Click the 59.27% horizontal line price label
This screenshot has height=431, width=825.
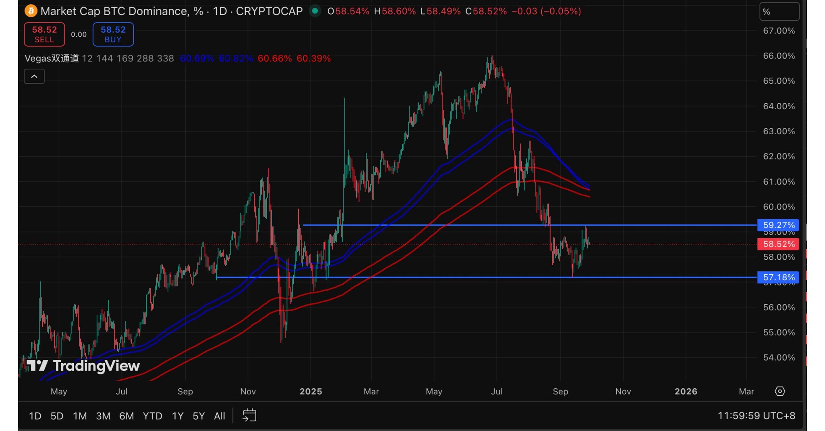click(778, 225)
